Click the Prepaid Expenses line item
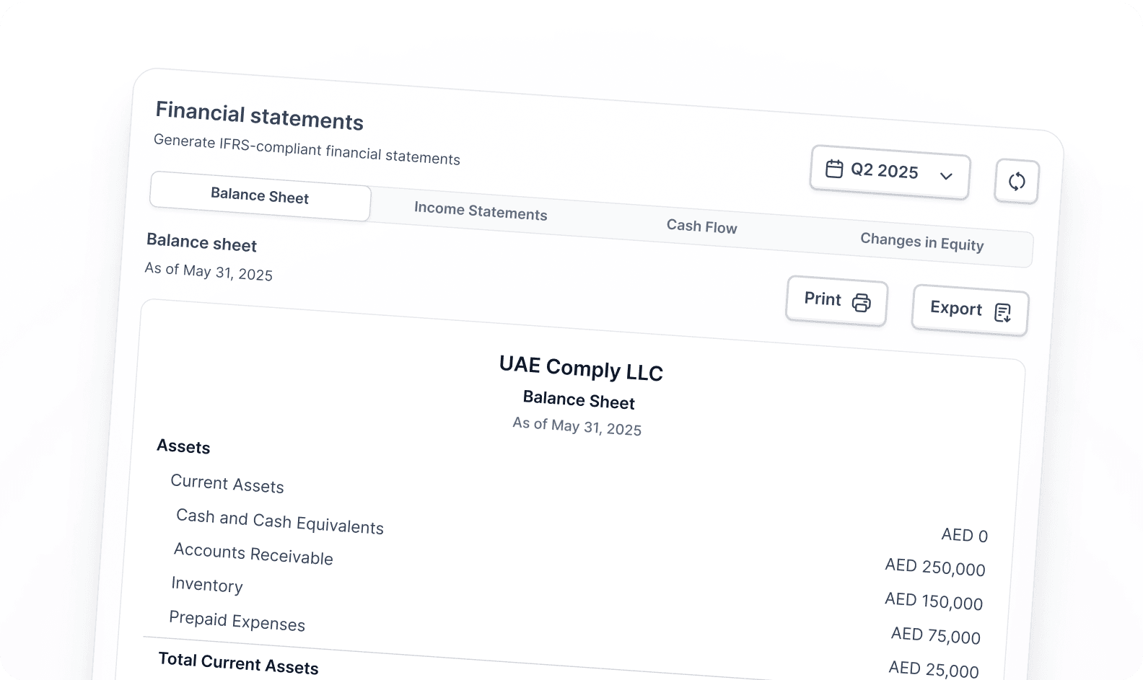Screen dimensions: 1143x680 [237, 621]
